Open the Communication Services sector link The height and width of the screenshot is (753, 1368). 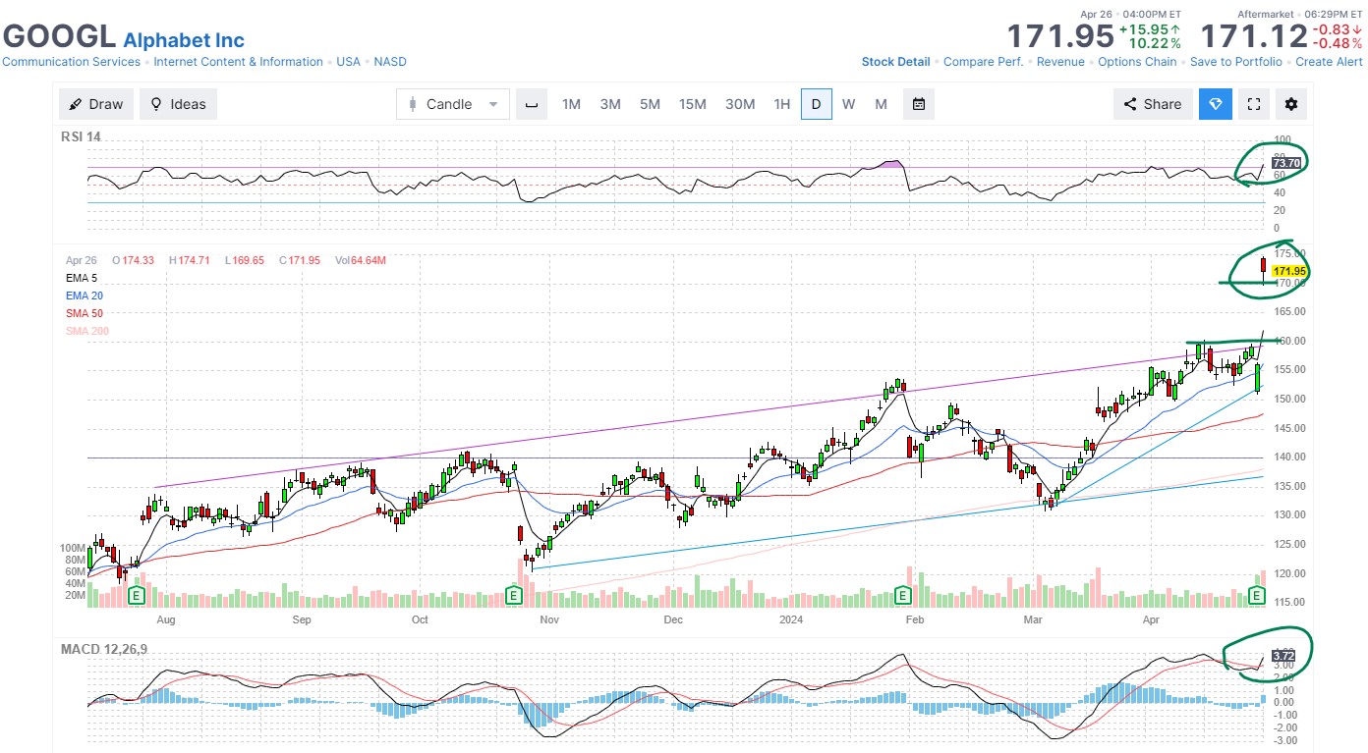click(x=71, y=62)
